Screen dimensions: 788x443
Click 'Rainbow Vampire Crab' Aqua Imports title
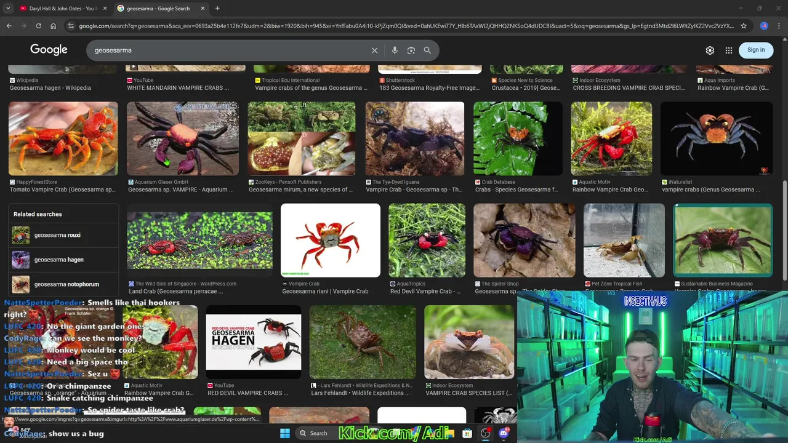(x=733, y=88)
